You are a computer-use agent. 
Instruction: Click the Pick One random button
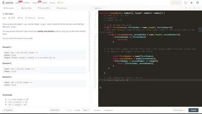tap(55, 110)
